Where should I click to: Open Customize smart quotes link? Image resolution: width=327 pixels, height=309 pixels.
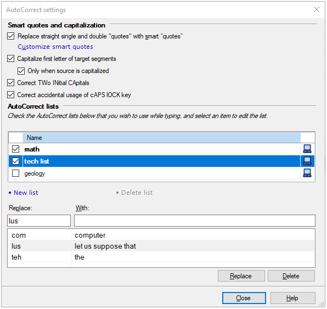point(55,47)
